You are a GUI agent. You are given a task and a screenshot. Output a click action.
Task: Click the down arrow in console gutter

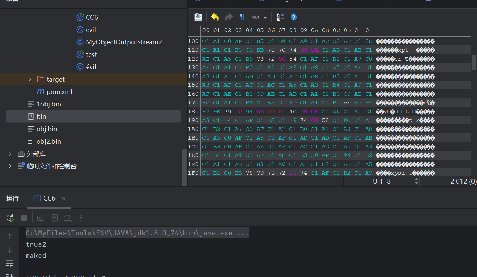pyautogui.click(x=10, y=250)
